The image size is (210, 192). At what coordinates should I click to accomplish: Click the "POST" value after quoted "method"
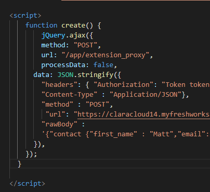click(x=97, y=105)
